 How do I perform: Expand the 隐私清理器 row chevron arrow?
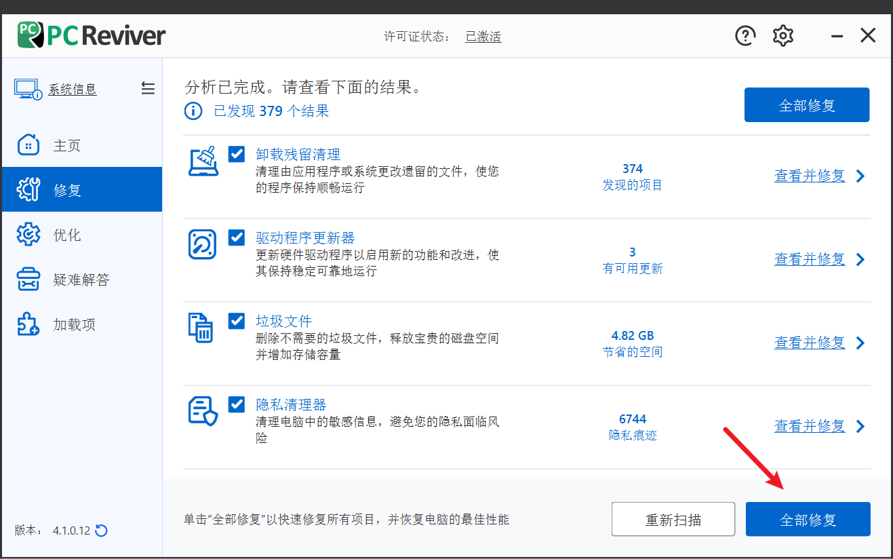click(x=860, y=427)
